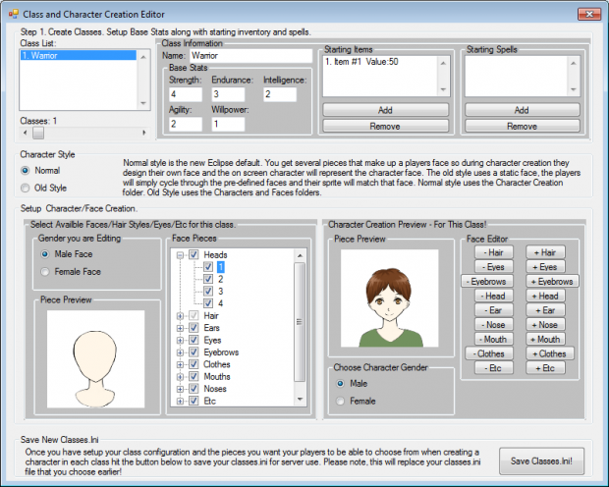Screen dimensions: 609x487
Task: Click the + Clothes button
Action: tap(551, 352)
